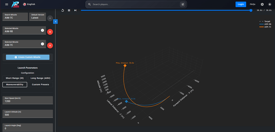Toggle light/dark theme icon
The height and width of the screenshot is (132, 275).
[x=270, y=4]
